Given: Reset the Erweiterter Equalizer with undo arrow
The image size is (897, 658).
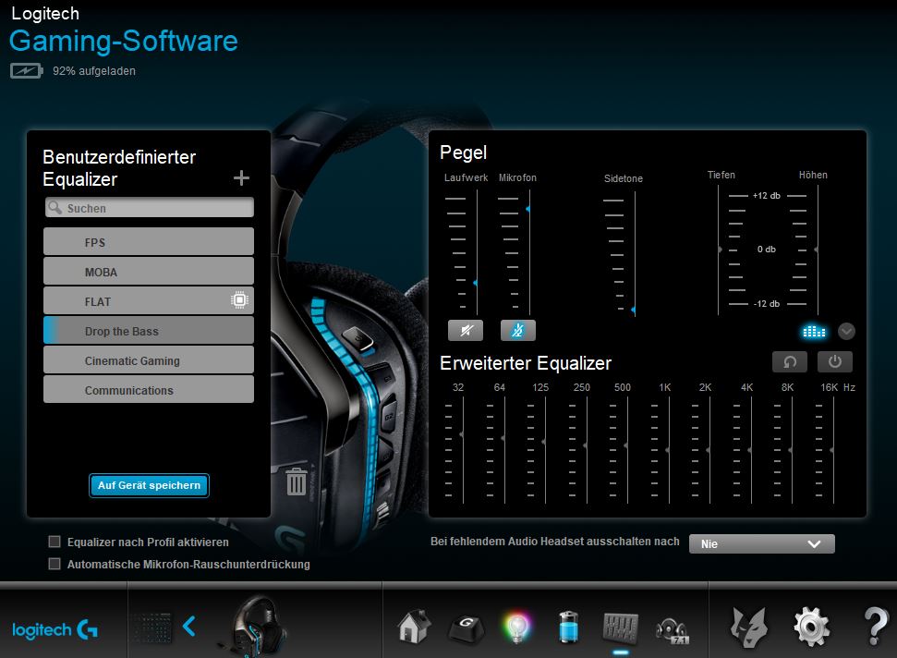Looking at the screenshot, I should pyautogui.click(x=790, y=361).
